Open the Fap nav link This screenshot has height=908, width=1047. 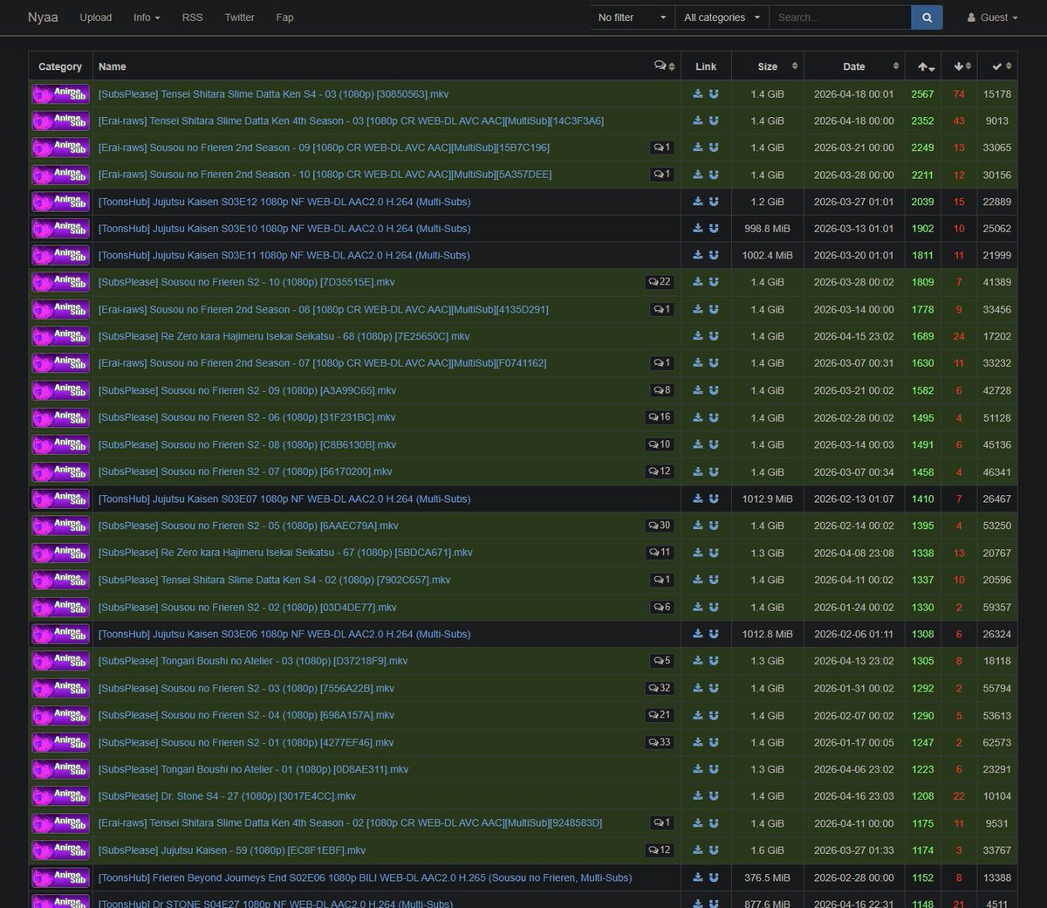pos(284,17)
